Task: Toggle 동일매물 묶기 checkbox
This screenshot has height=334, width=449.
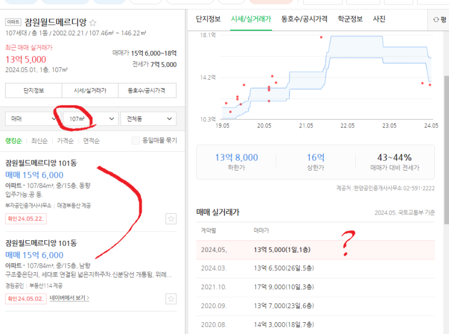Action: pos(136,140)
